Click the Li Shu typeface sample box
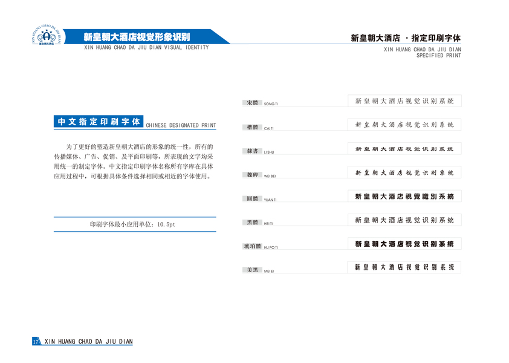This screenshot has width=509, height=363. coord(404,148)
